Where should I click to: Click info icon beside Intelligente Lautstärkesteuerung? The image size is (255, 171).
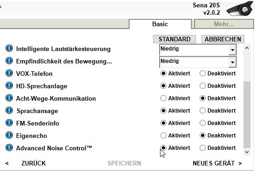9,48
